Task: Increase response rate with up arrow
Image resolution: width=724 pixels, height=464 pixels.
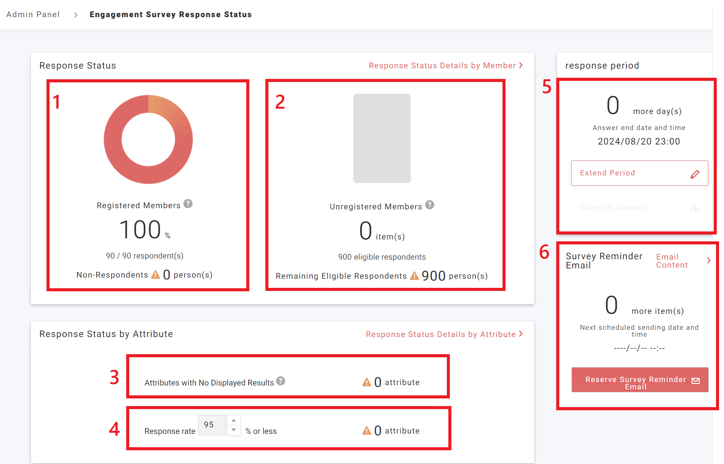Action: click(234, 421)
